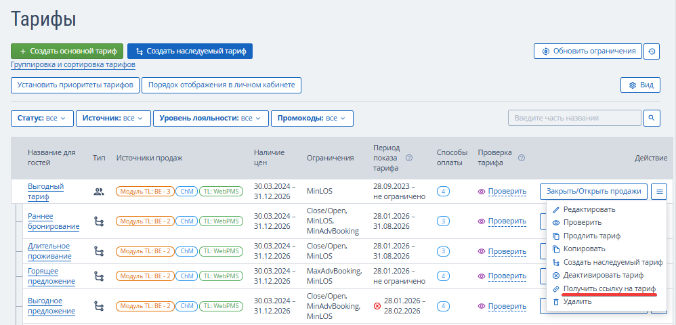Click the history clock icon beside Обновить ограничения
Viewport: 676px width, 325px height.
tap(652, 51)
